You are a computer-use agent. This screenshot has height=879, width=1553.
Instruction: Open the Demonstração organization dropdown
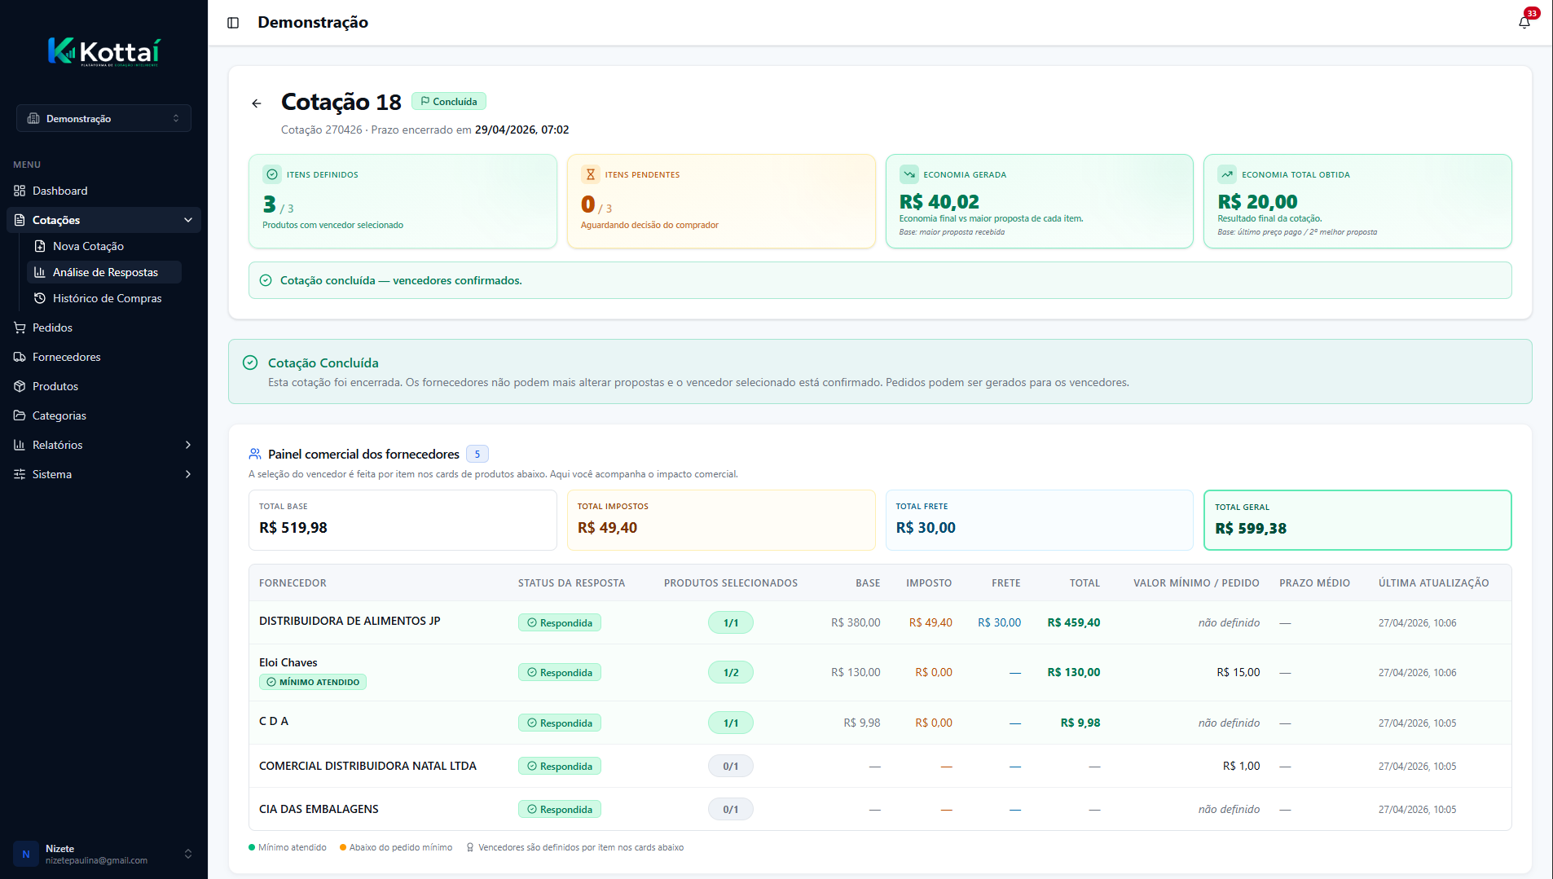point(103,118)
